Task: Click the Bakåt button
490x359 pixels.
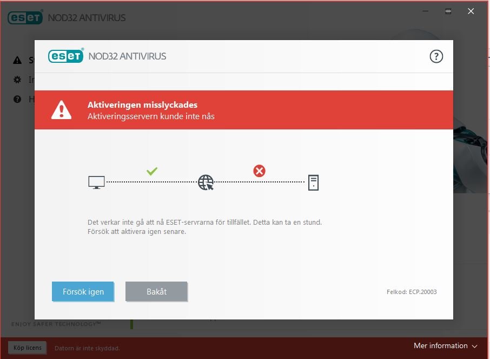Action: [x=156, y=291]
